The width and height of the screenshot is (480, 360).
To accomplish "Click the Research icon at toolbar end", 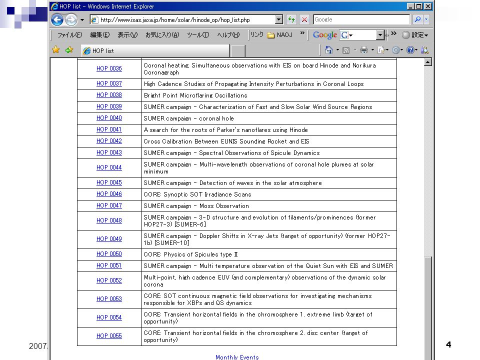I will [424, 50].
